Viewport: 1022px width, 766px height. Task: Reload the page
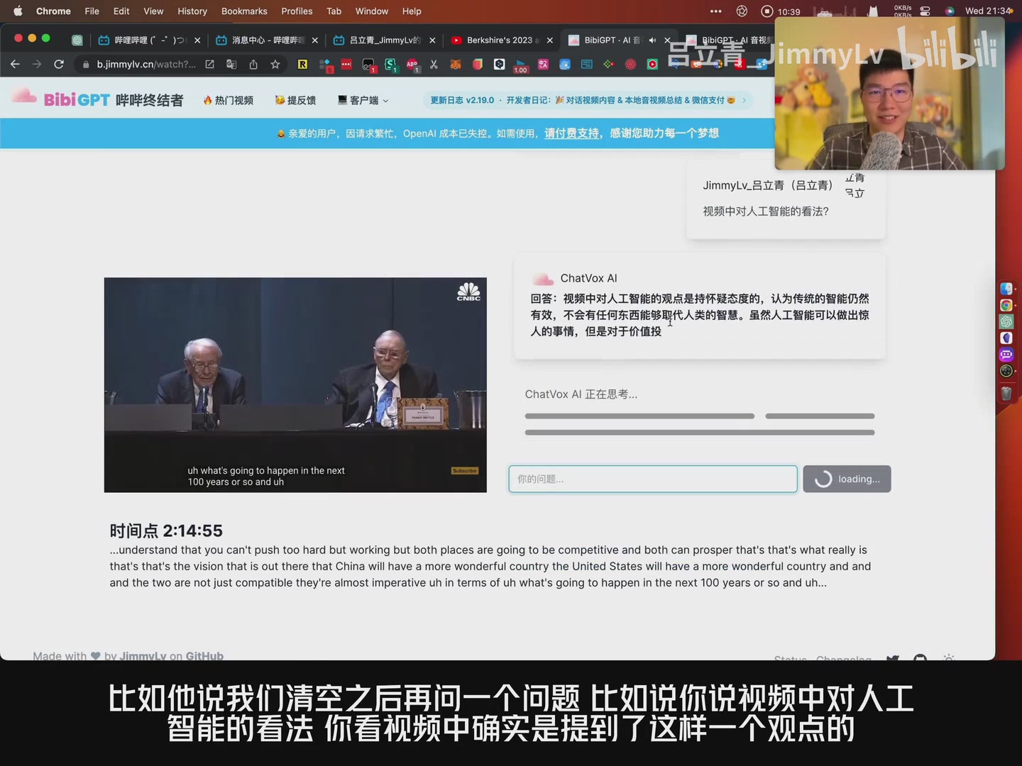point(59,65)
